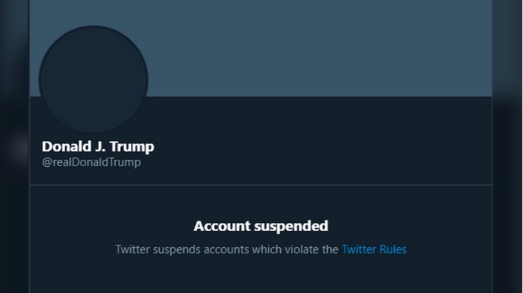Click the Account suspended heading
Screen dimensions: 523x293
click(261, 226)
